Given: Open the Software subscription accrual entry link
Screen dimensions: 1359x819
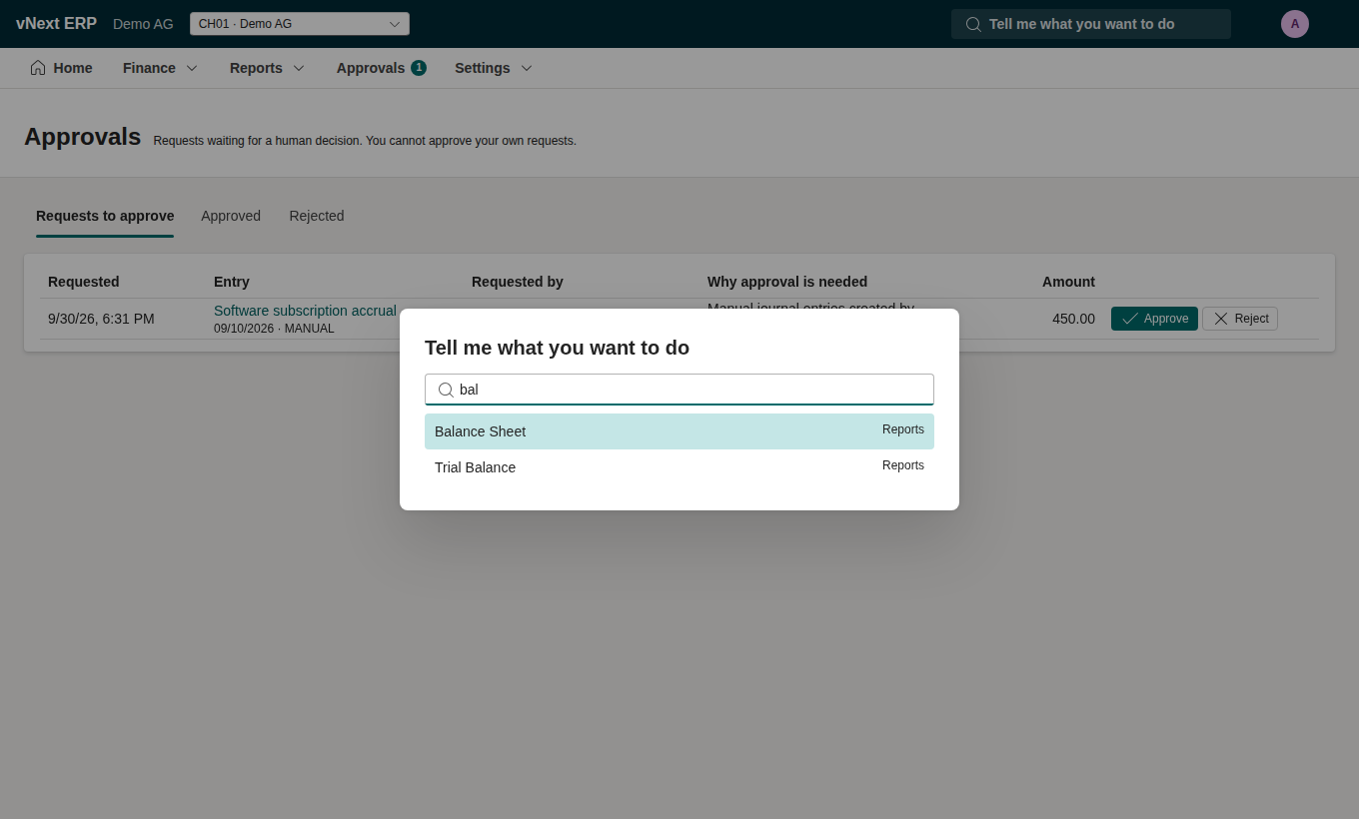Looking at the screenshot, I should [305, 311].
